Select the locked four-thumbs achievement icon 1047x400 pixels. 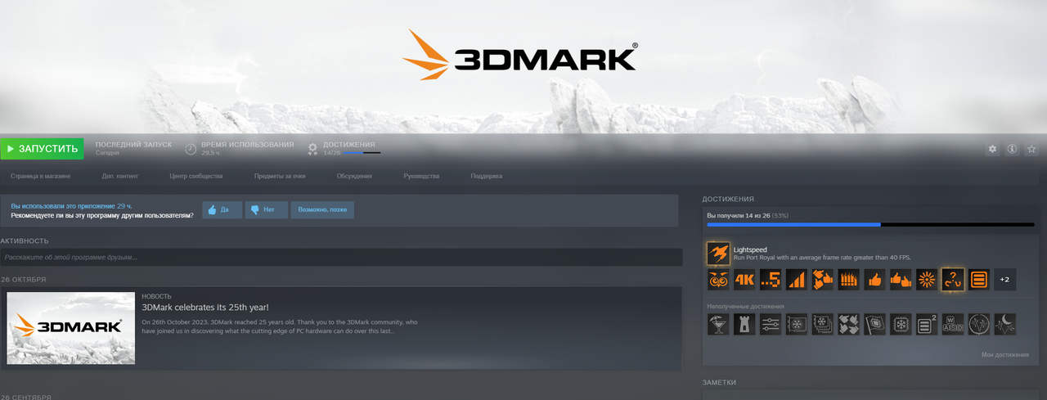coord(849,324)
